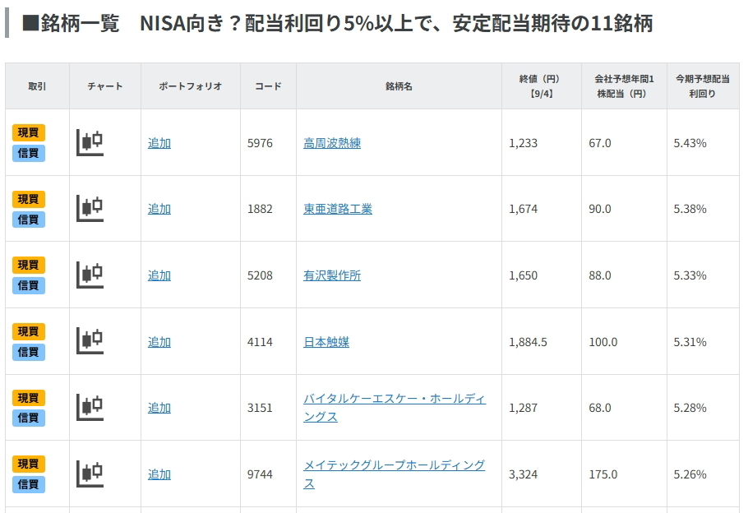Image resolution: width=748 pixels, height=513 pixels.
Task: Click 現買 button for code 5976
Action: [29, 132]
